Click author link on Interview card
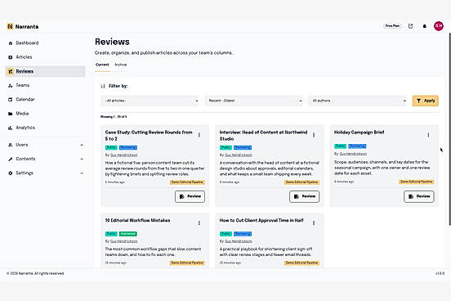The width and height of the screenshot is (451, 301). [239, 155]
